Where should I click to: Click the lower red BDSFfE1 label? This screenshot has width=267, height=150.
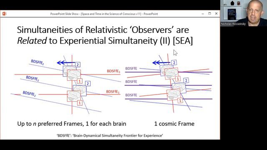tap(113, 92)
